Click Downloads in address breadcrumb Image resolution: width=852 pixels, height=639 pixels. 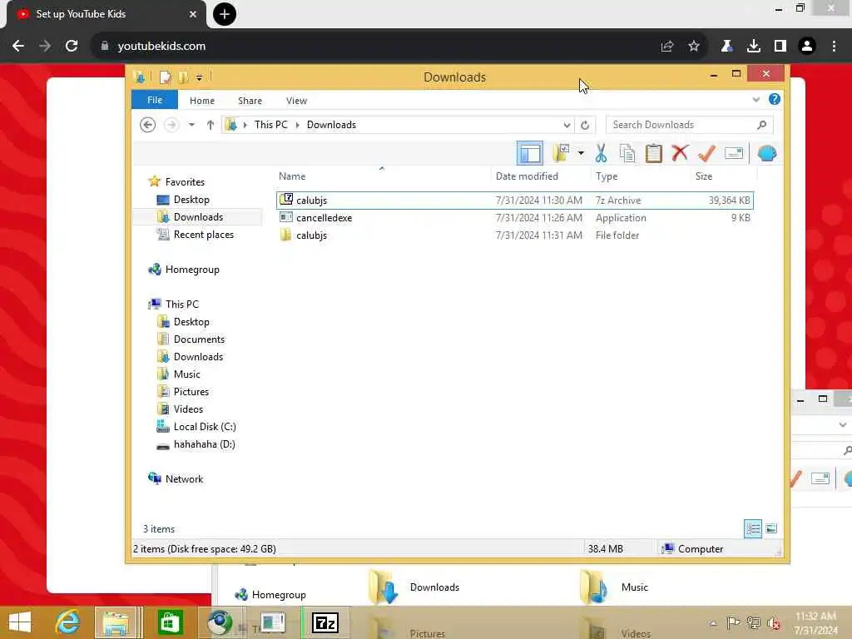[331, 125]
